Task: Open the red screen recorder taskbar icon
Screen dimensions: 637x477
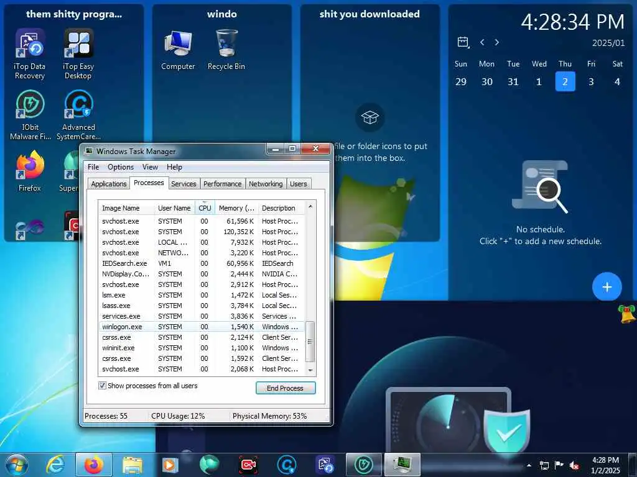Action: (x=248, y=465)
